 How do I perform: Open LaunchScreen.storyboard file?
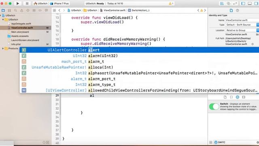[25, 40]
